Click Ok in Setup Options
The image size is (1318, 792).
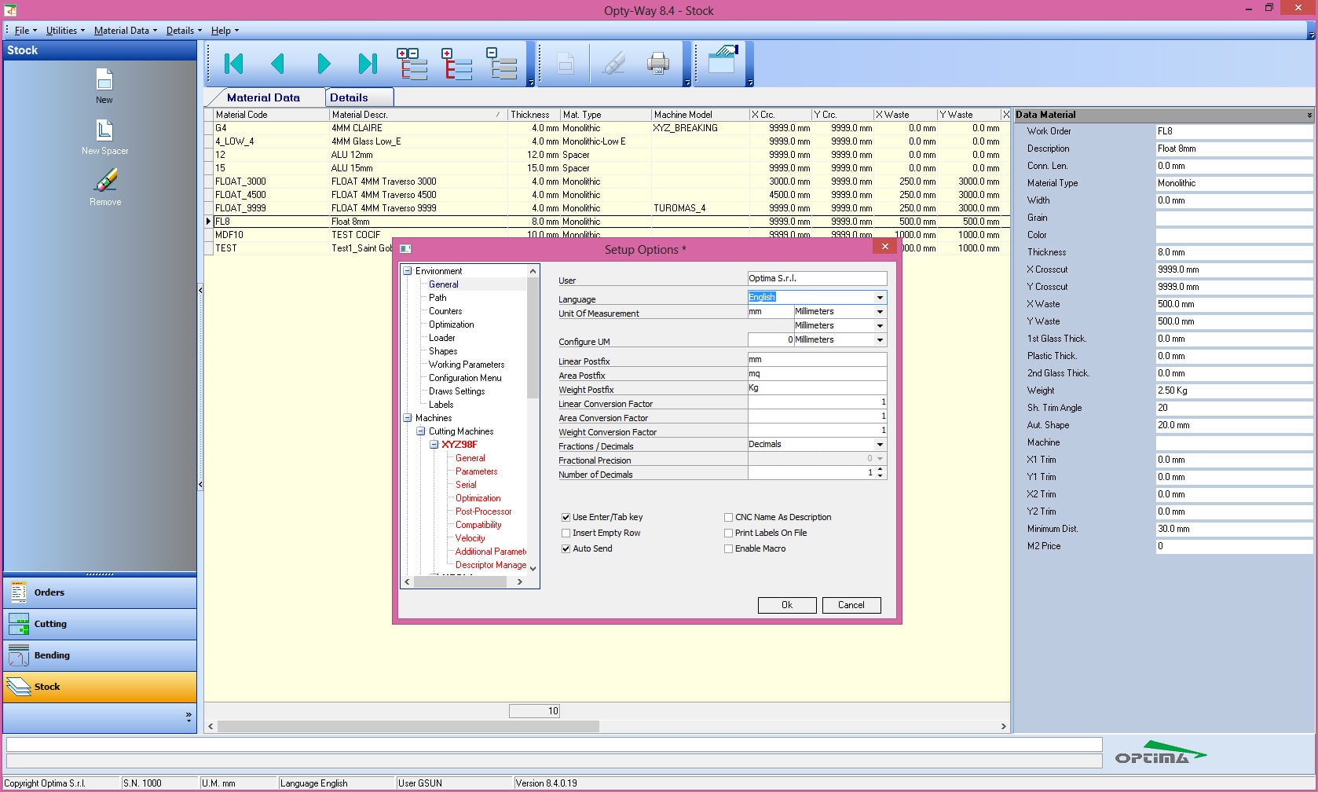(787, 605)
